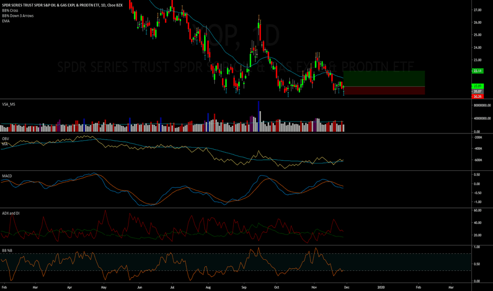Click the 60.00 ADX axis label
This screenshot has width=493, height=291.
[x=478, y=211]
